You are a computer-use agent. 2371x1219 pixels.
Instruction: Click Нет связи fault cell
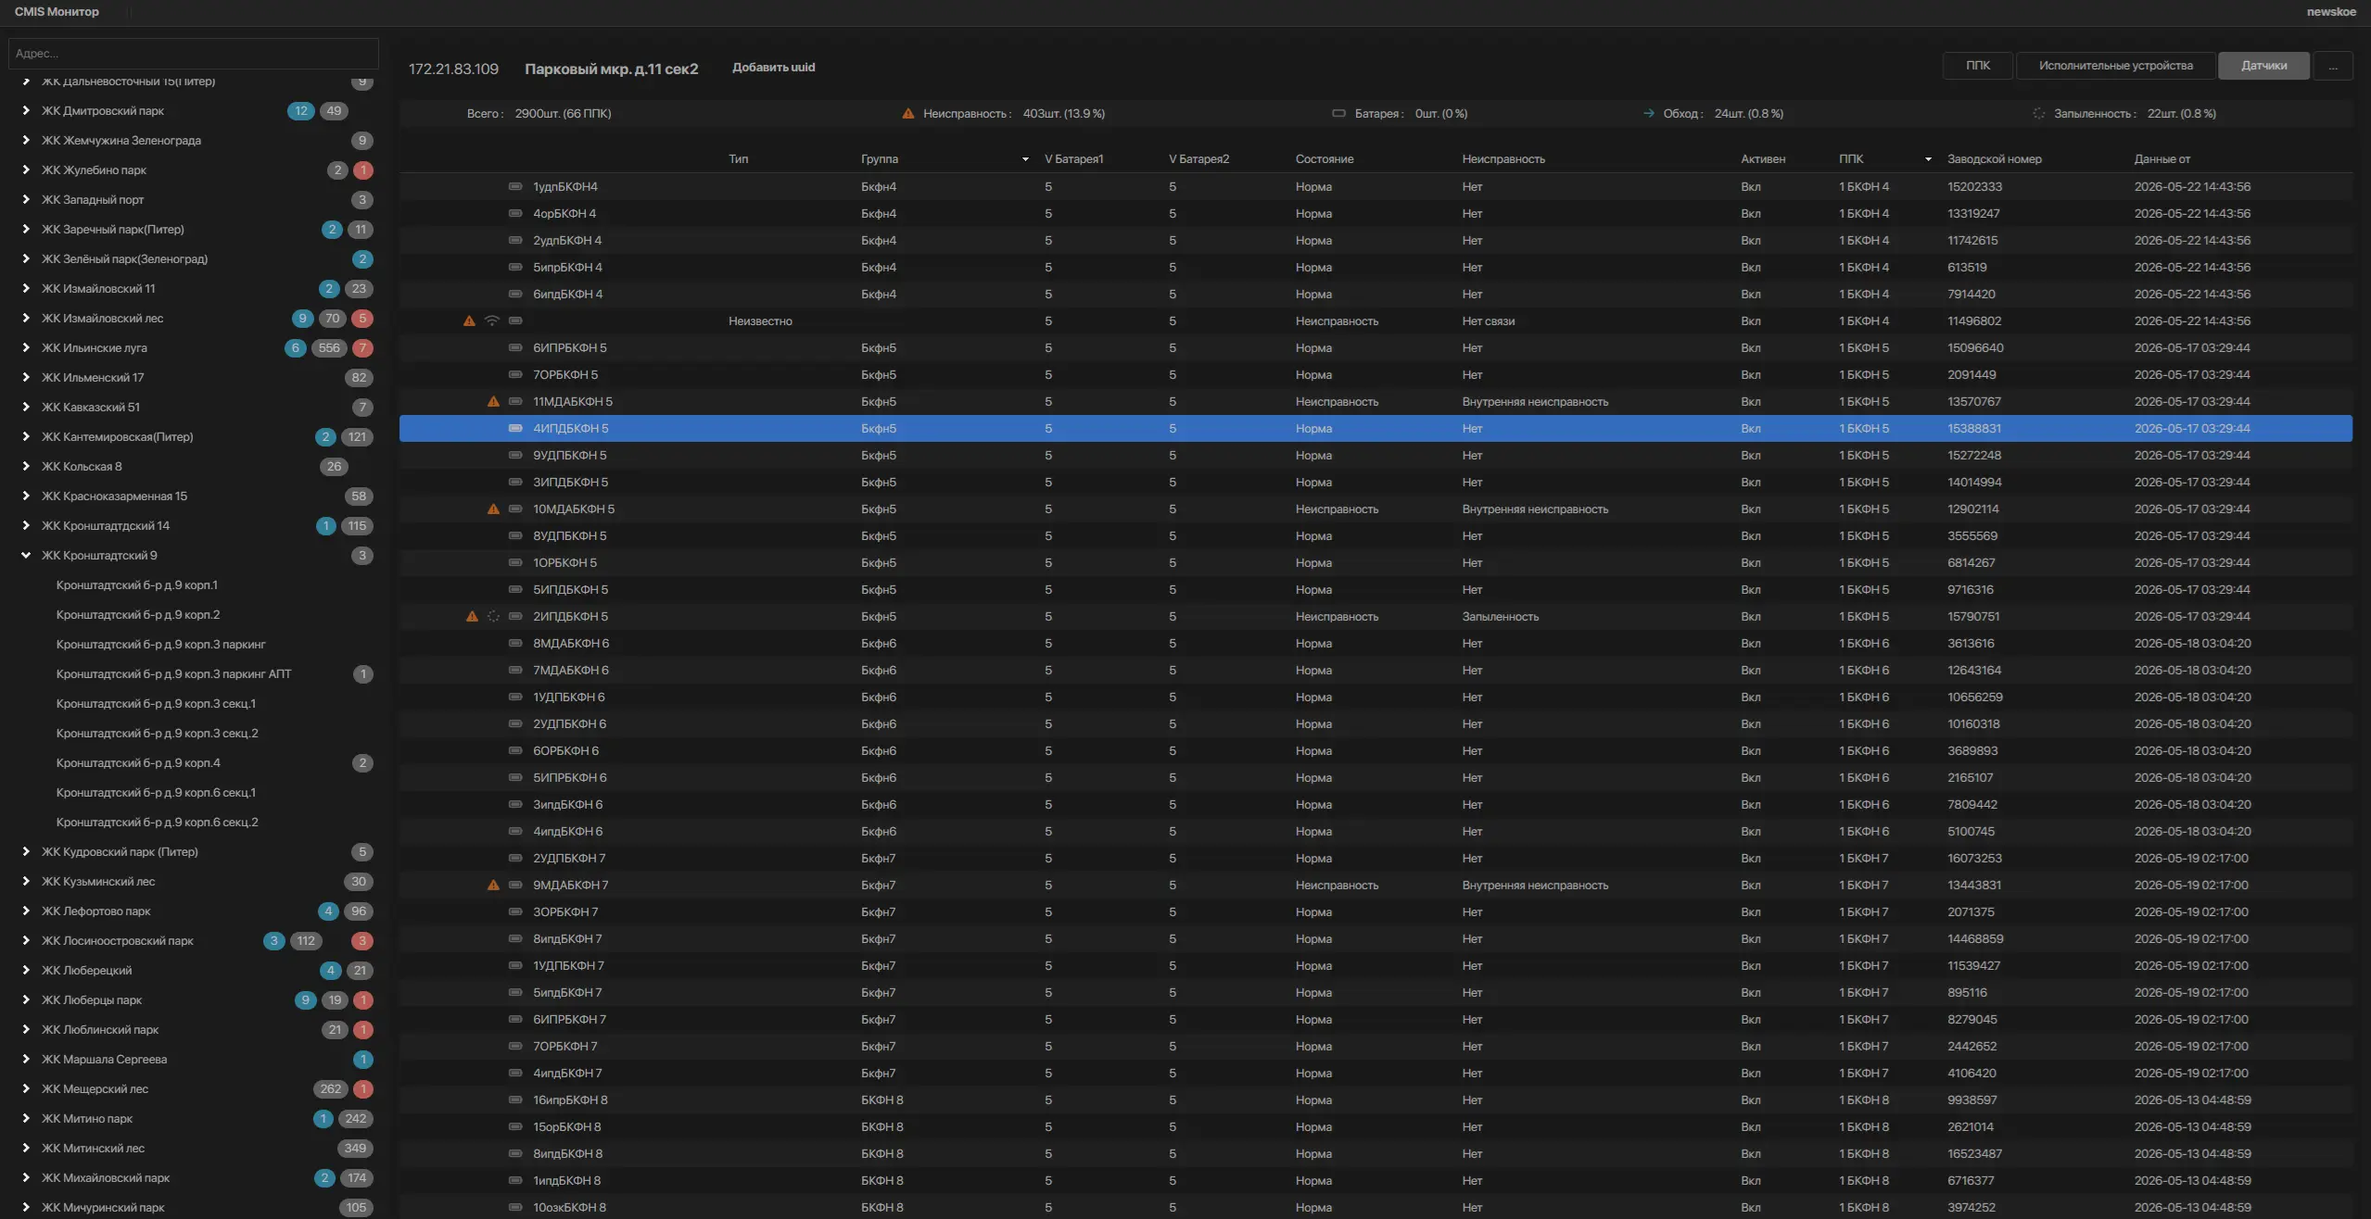(x=1488, y=321)
